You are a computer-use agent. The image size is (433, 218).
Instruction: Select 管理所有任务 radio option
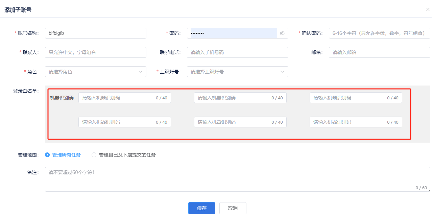click(47, 155)
